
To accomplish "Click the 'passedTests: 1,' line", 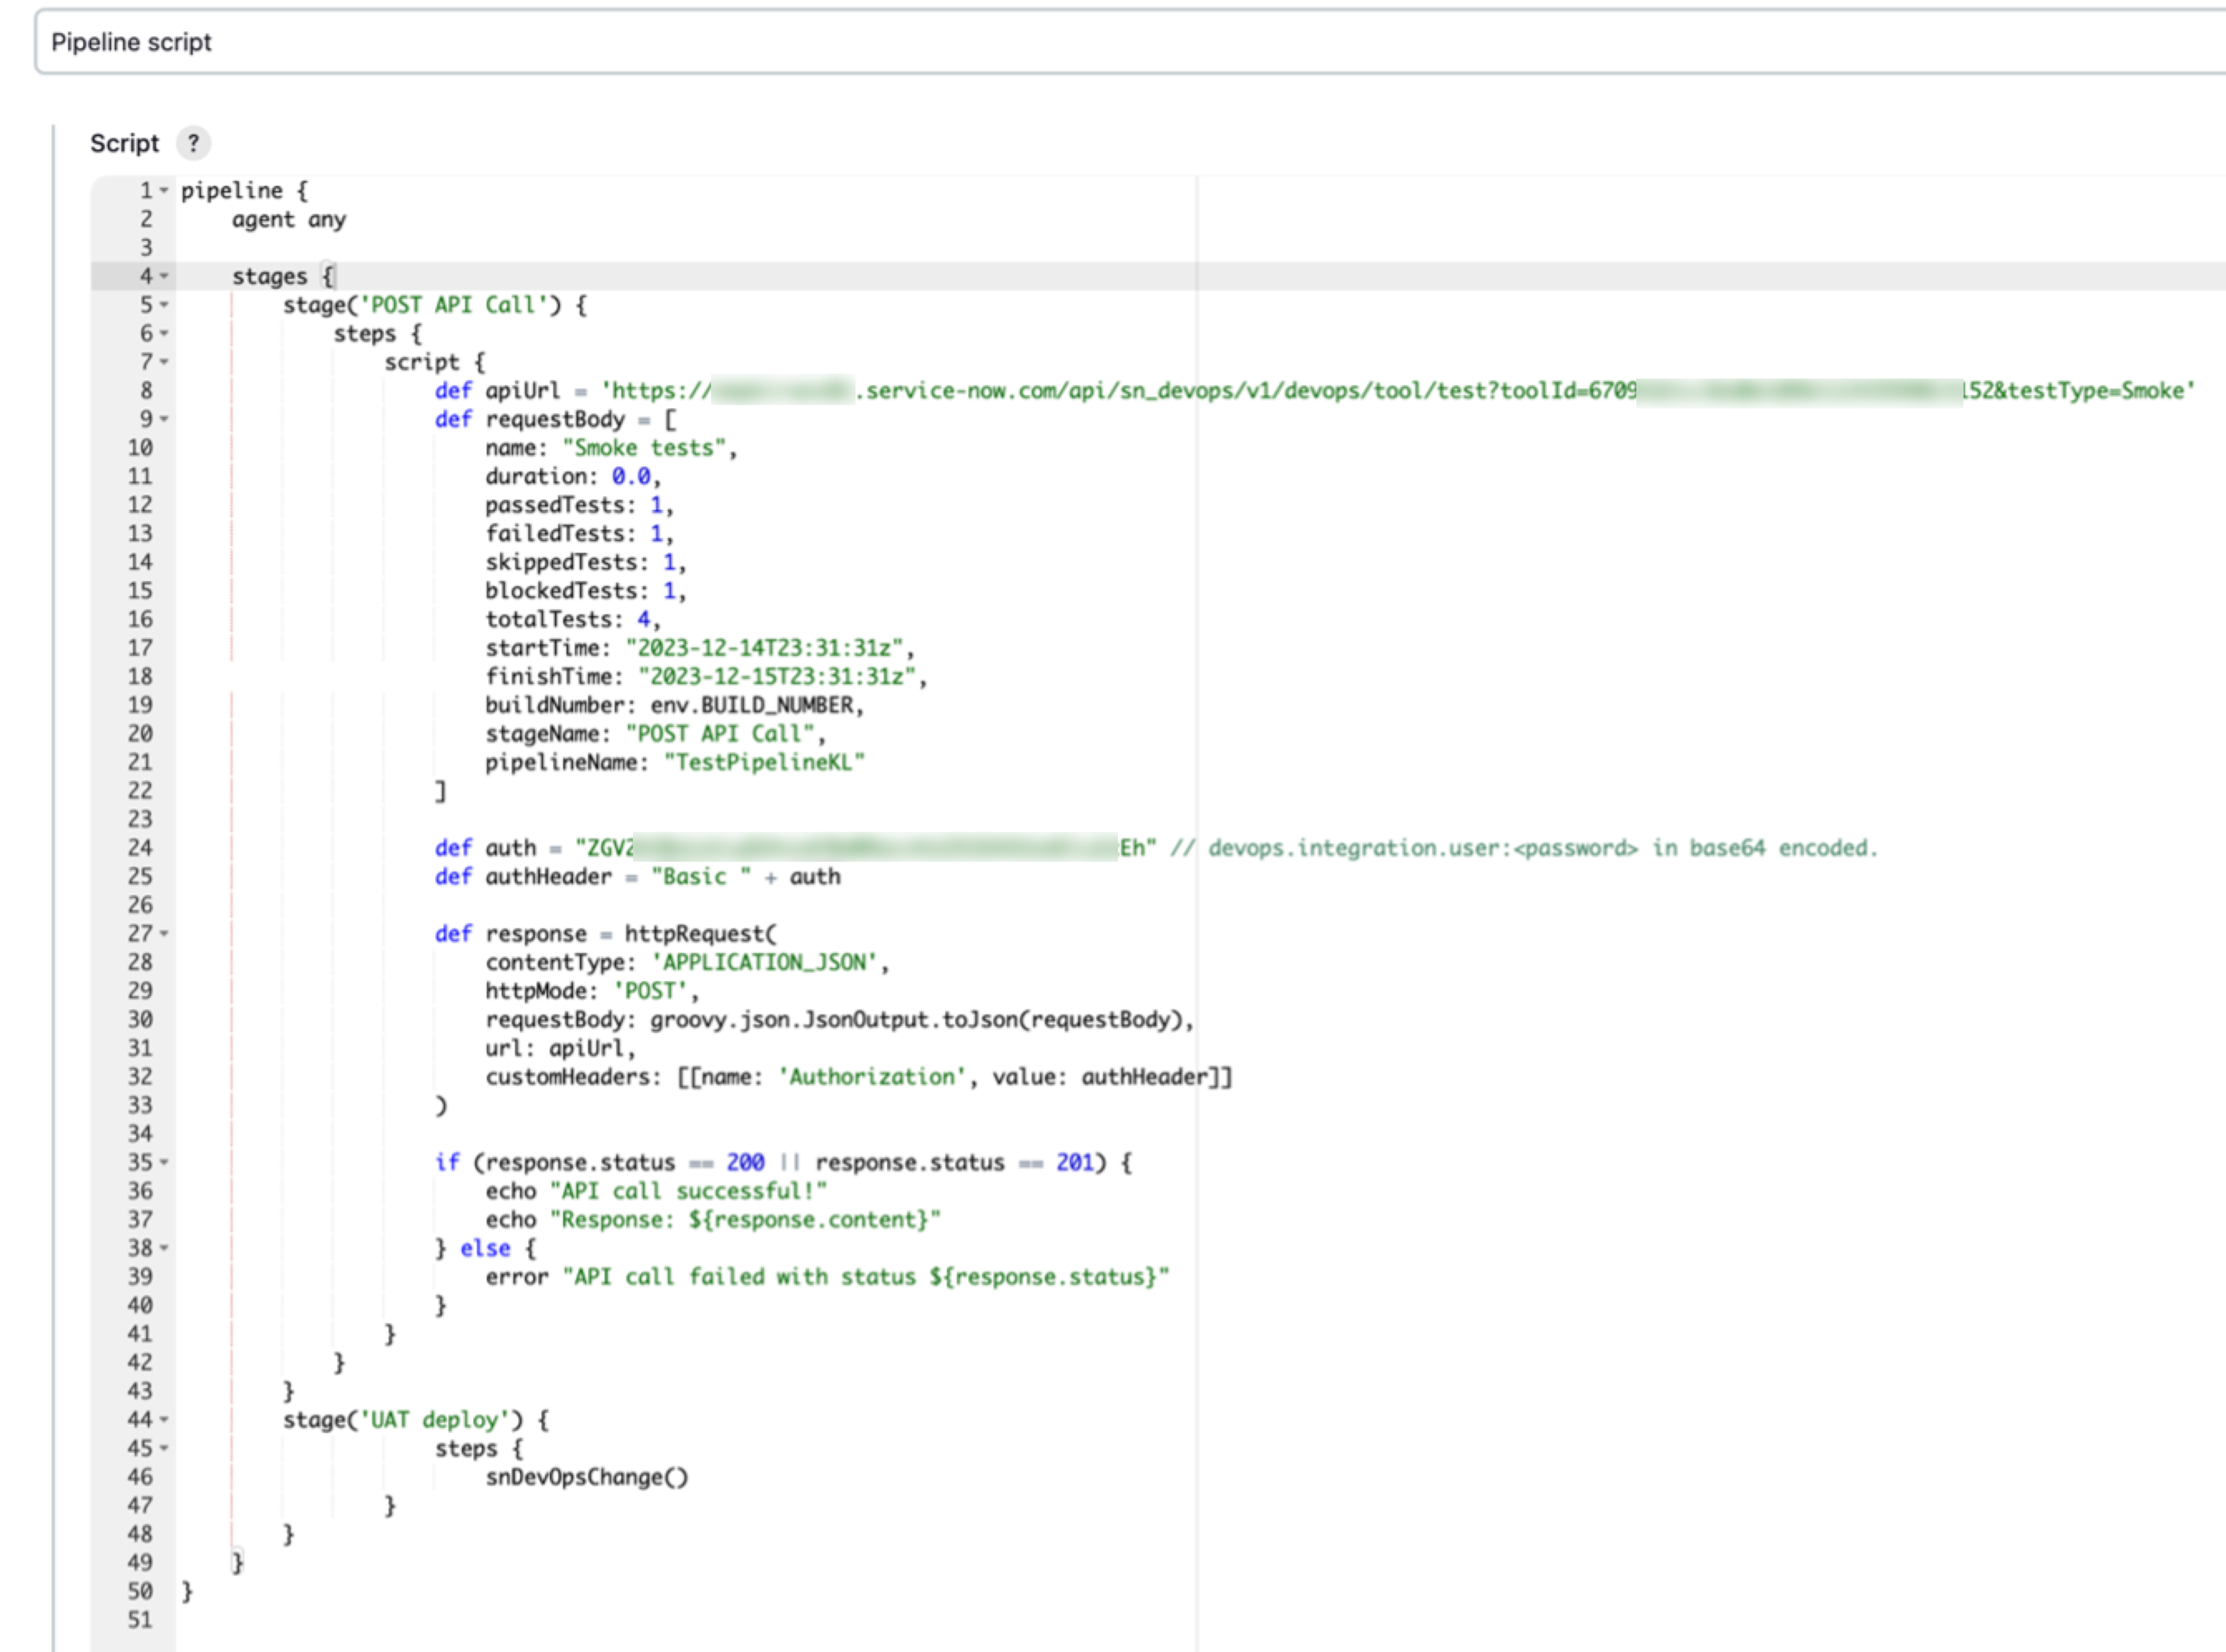I will click(x=578, y=506).
